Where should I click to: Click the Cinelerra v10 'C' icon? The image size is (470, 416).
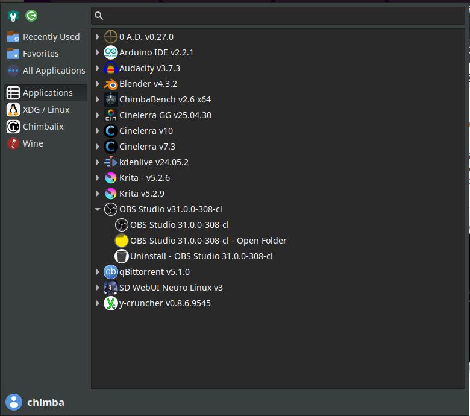coord(111,131)
